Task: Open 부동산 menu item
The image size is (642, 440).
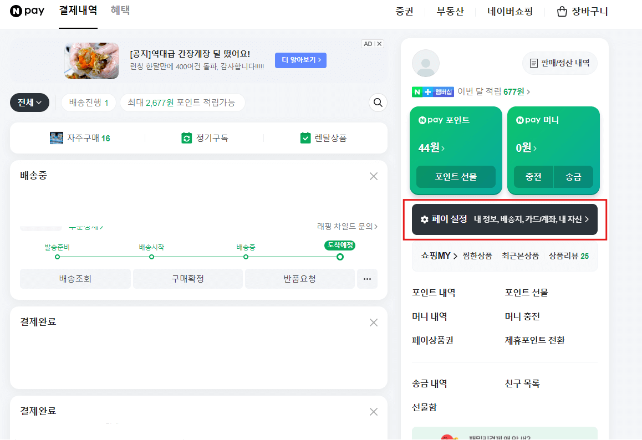Action: [x=450, y=12]
